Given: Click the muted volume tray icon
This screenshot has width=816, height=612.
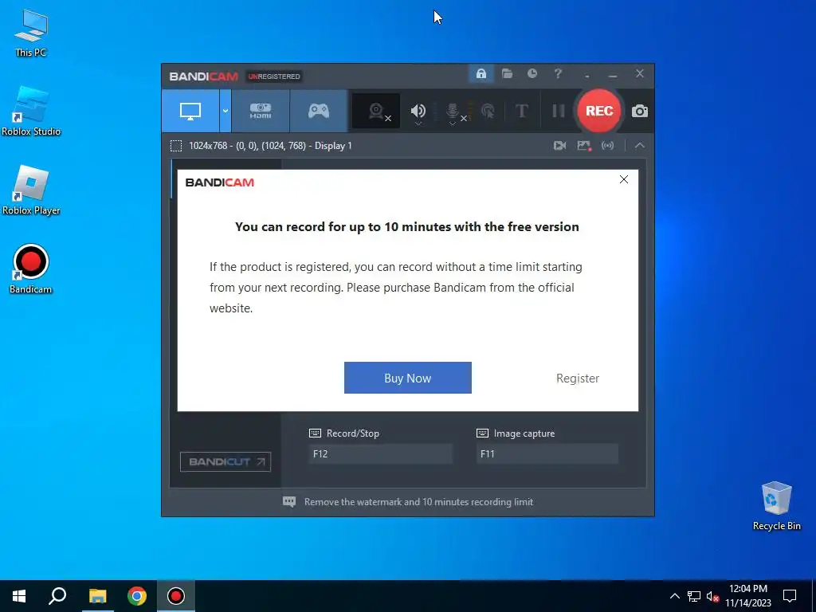Looking at the screenshot, I should coord(712,596).
